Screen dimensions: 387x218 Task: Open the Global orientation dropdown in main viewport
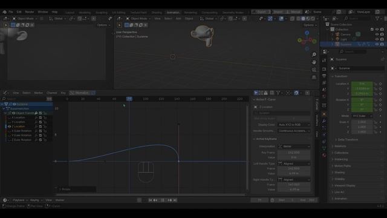pos(209,19)
